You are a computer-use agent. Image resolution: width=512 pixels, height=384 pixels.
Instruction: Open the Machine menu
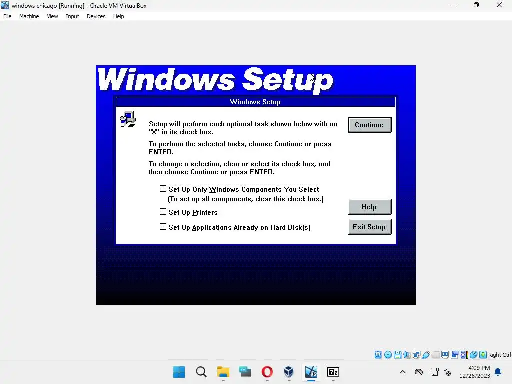29,16
